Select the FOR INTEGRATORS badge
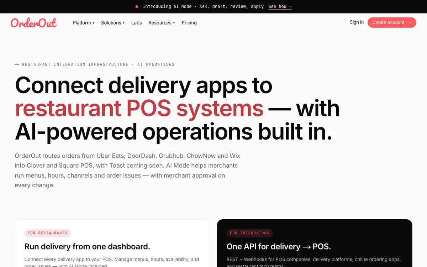The image size is (427, 267). [249, 233]
